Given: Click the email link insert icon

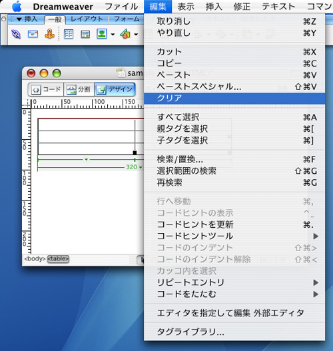Looking at the screenshot, I should (33, 34).
